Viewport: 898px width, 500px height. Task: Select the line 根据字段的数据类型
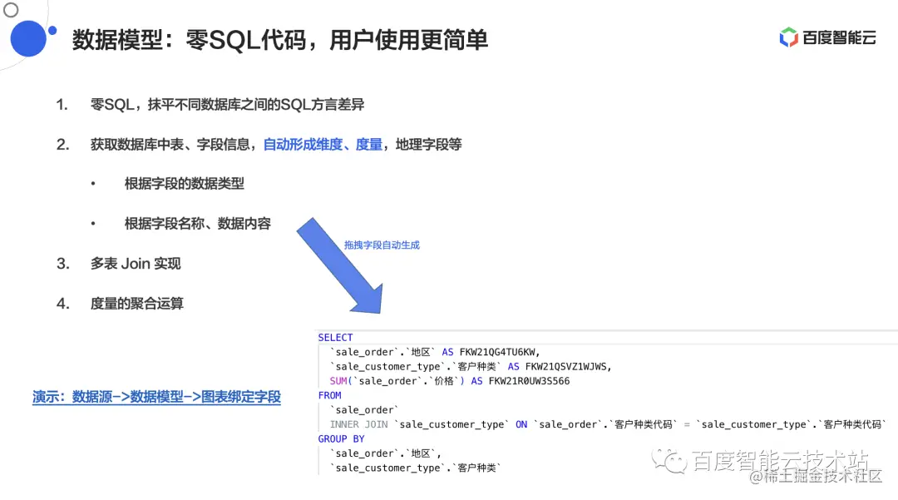click(185, 184)
